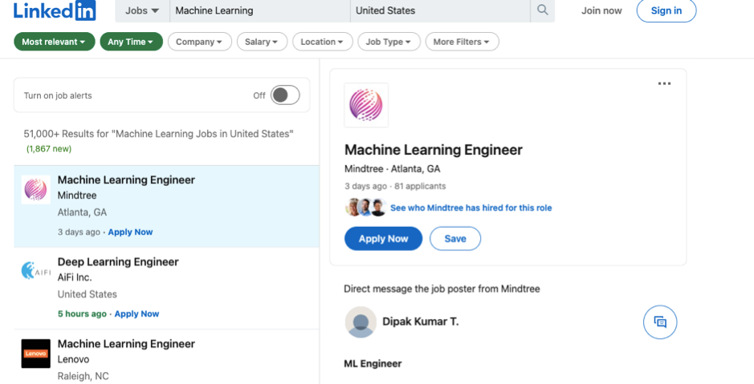Image resolution: width=754 pixels, height=384 pixels.
Task: Click "Direct message the job poster" text
Action: (x=442, y=289)
